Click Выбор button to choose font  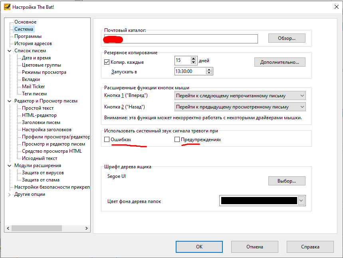(x=287, y=181)
